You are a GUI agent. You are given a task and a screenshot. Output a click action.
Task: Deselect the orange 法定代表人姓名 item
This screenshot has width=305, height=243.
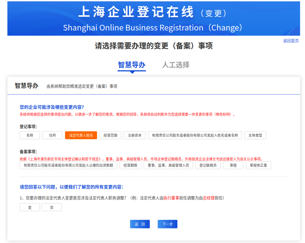pos(81,135)
